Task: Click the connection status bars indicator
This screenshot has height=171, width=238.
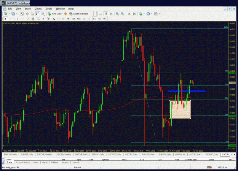Action: 209,167
